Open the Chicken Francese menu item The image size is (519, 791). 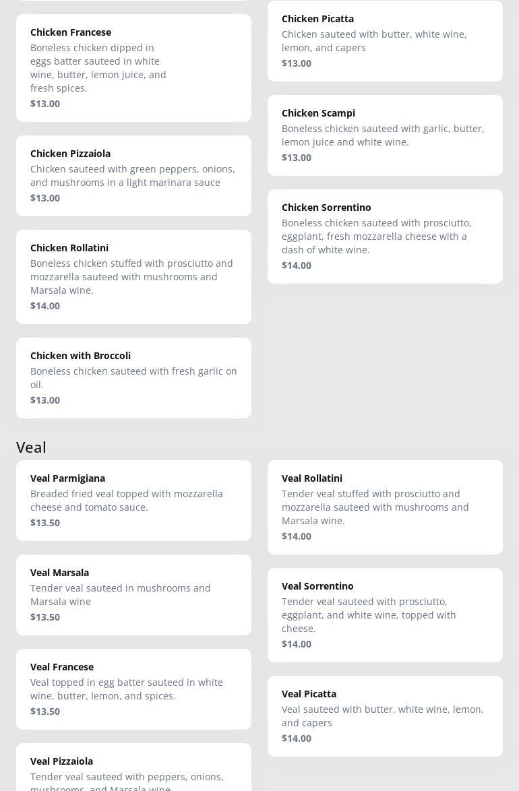(133, 67)
